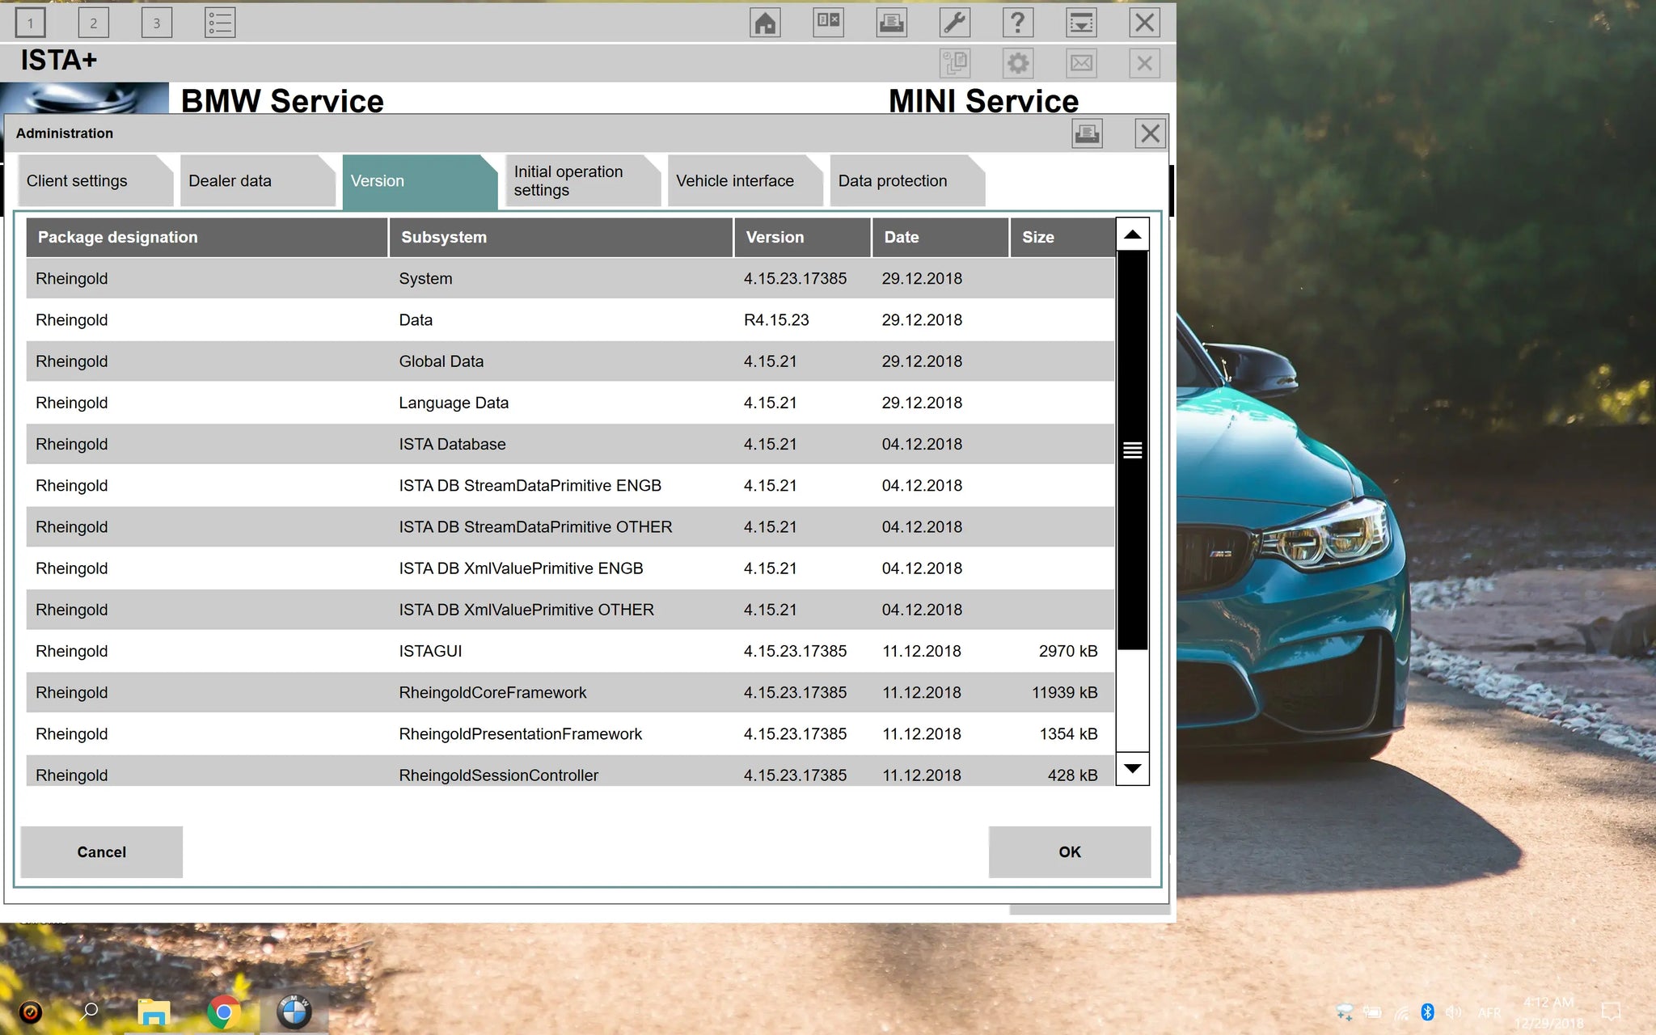Click the Windows taskbar search icon

91,1011
